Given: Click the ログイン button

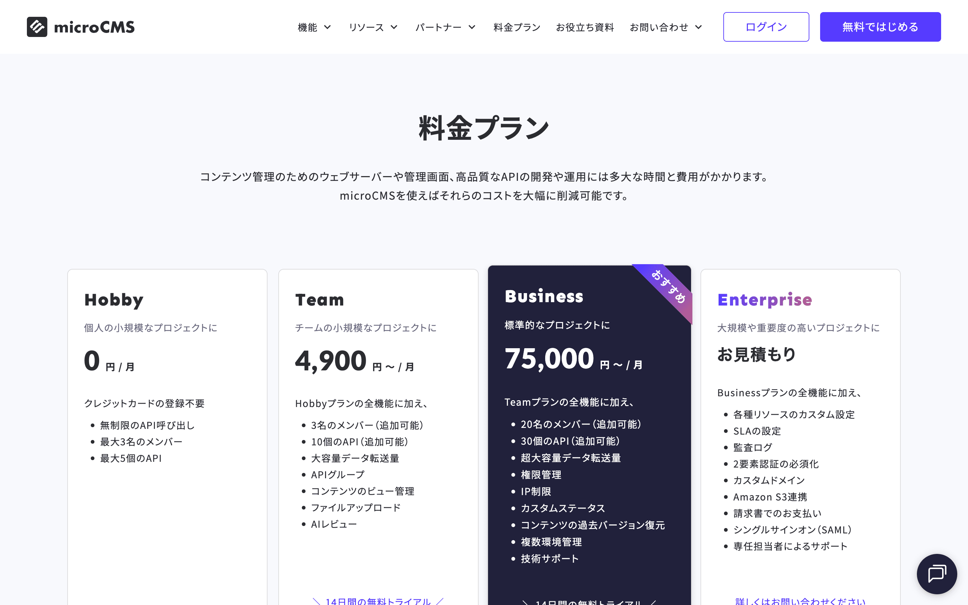Looking at the screenshot, I should [766, 27].
